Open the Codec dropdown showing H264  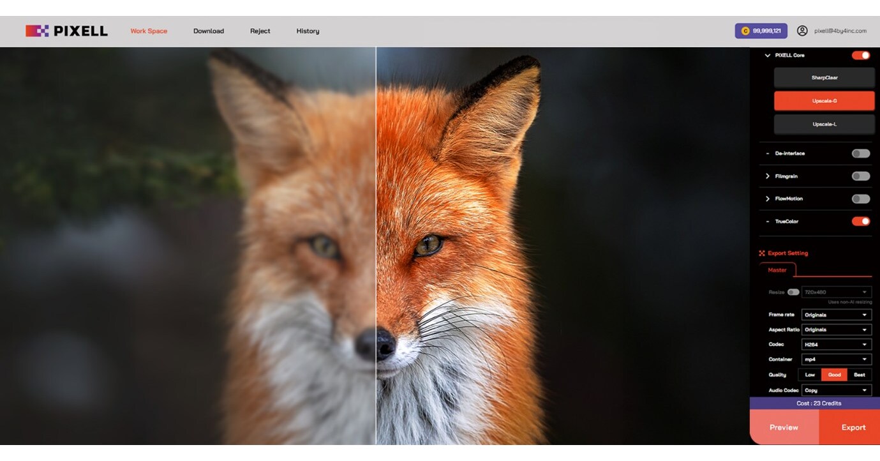tap(836, 345)
